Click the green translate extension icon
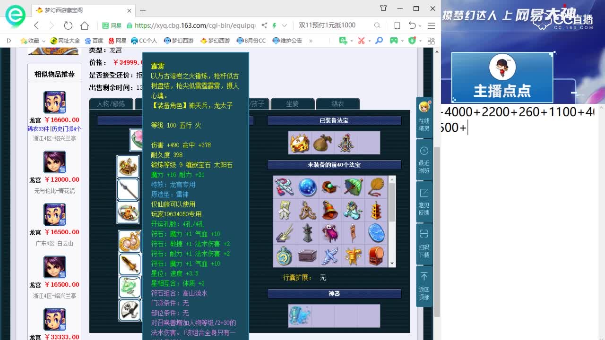605x340 pixels. (x=344, y=41)
